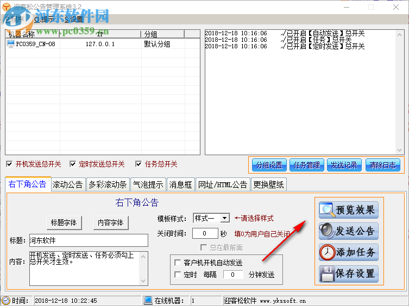Click content box scroll up arrow

click(143, 257)
